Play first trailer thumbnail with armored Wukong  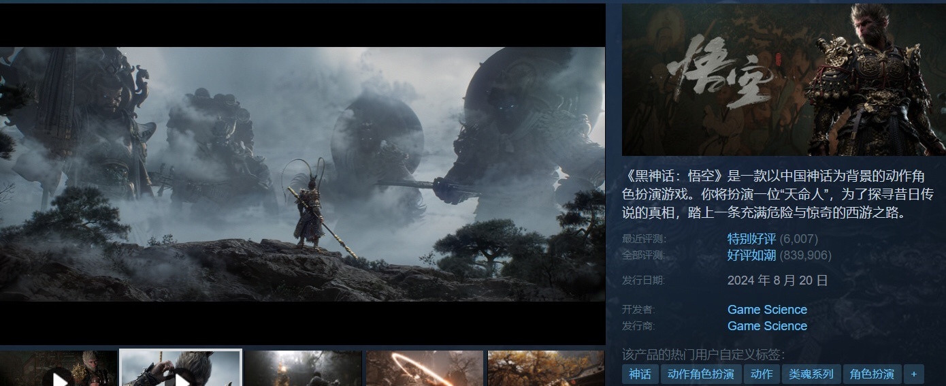(59, 368)
